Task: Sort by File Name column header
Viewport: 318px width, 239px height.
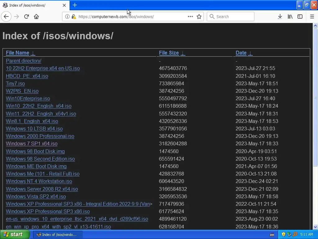Action: pos(17,53)
